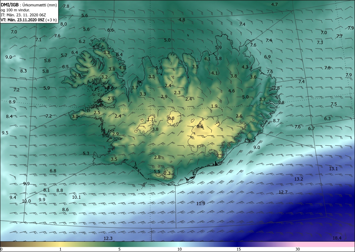This screenshot has width=355, height=252.
Task: Click the 6.9 value off the northeast coast
Action: click(267, 57)
